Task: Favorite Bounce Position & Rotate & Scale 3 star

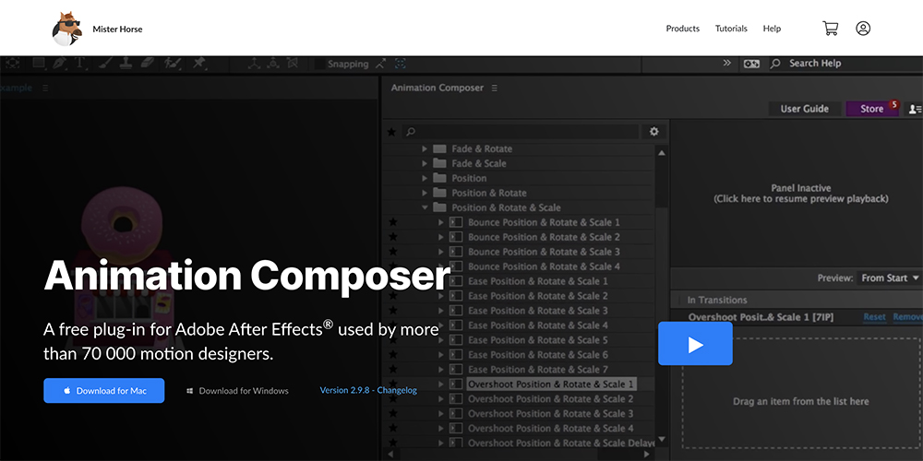Action: click(x=393, y=252)
